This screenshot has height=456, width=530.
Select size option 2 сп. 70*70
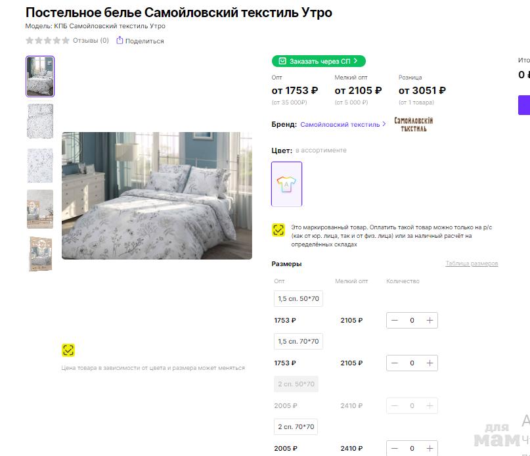(296, 427)
